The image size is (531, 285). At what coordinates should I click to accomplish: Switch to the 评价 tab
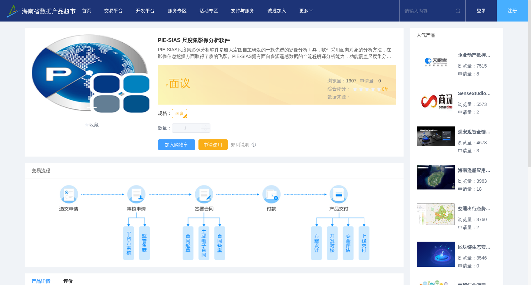tap(68, 281)
